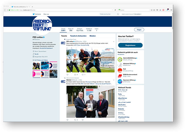Viewport: 185px width, 132px height.
Task: Reload the page with the refresh icon
Action: tap(115, 10)
